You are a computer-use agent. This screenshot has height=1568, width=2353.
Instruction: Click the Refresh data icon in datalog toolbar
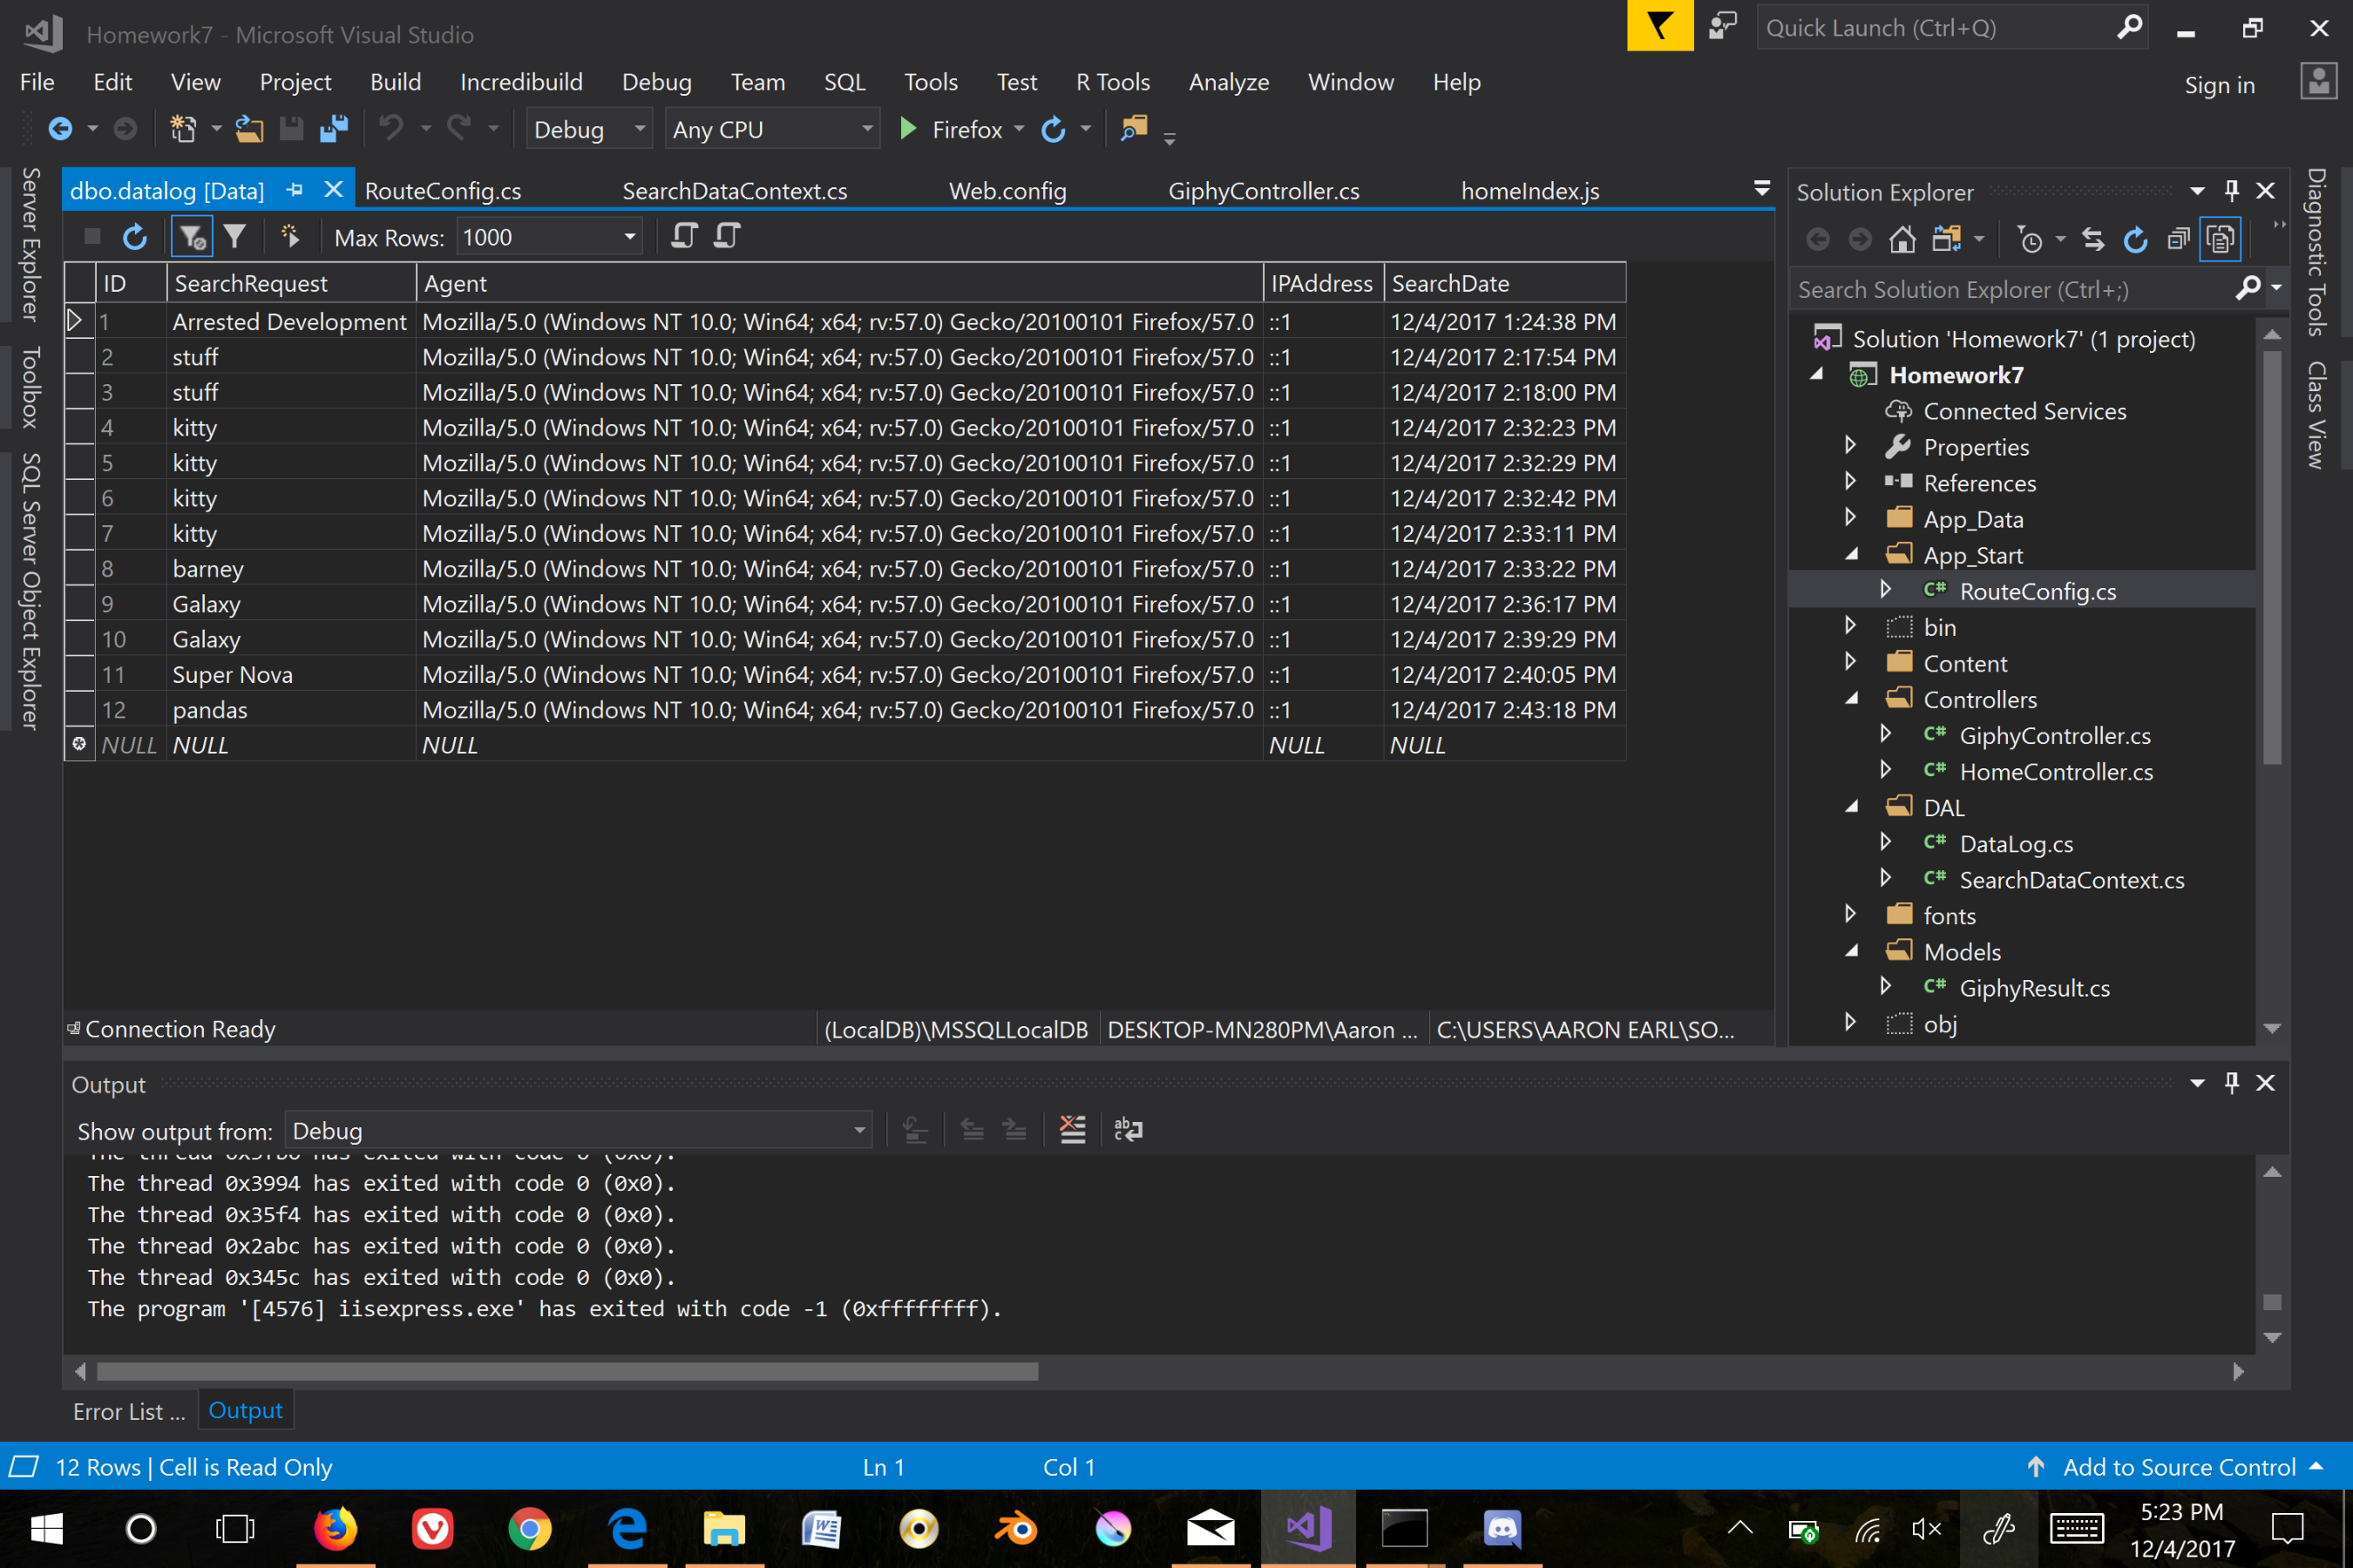coord(135,237)
